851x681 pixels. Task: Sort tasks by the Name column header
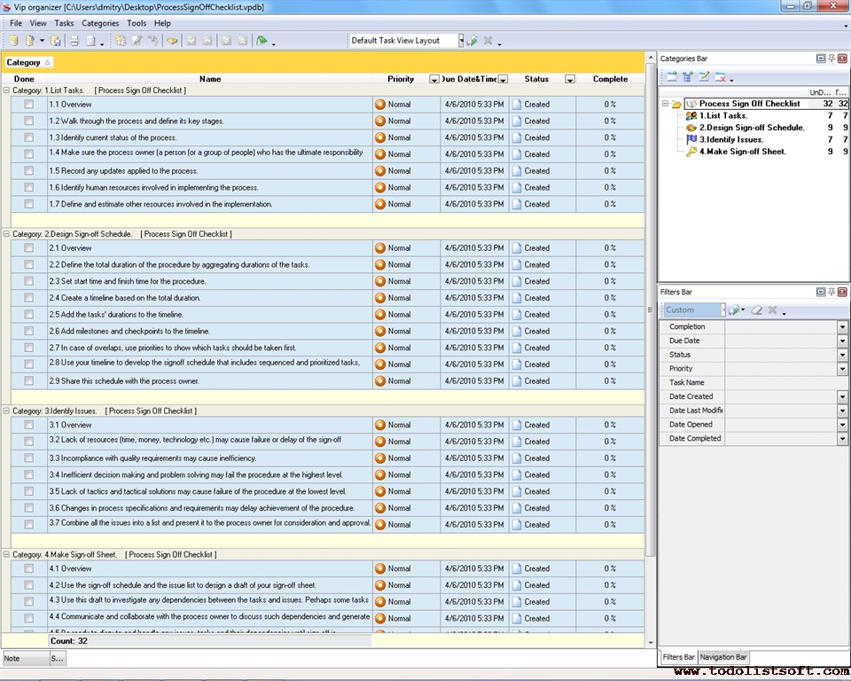(x=210, y=79)
